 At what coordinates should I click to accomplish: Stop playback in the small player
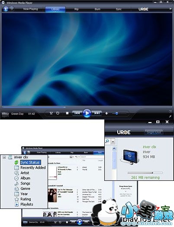tap(67, 222)
